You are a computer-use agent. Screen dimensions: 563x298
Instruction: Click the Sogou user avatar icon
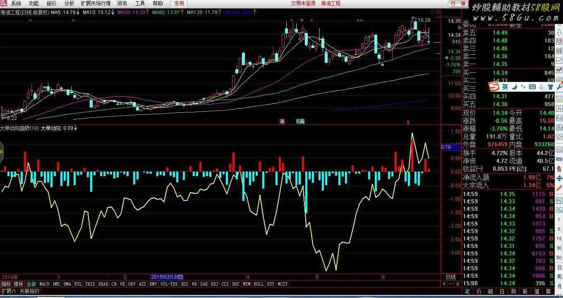pyautogui.click(x=541, y=86)
